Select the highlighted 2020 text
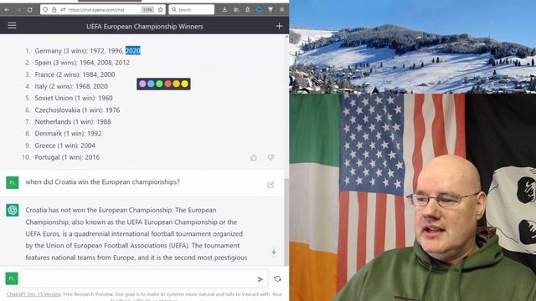Viewport: 536px width, 301px height. pyautogui.click(x=133, y=51)
